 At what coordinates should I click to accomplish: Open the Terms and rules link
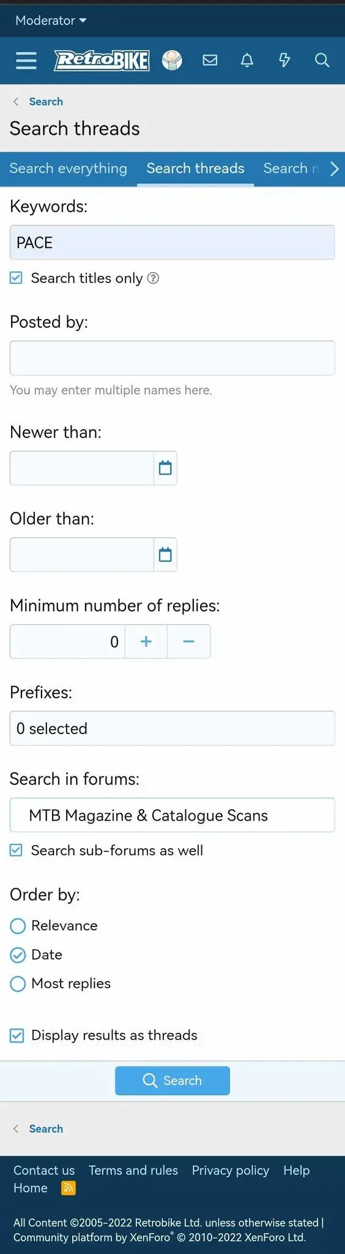coord(133,1170)
